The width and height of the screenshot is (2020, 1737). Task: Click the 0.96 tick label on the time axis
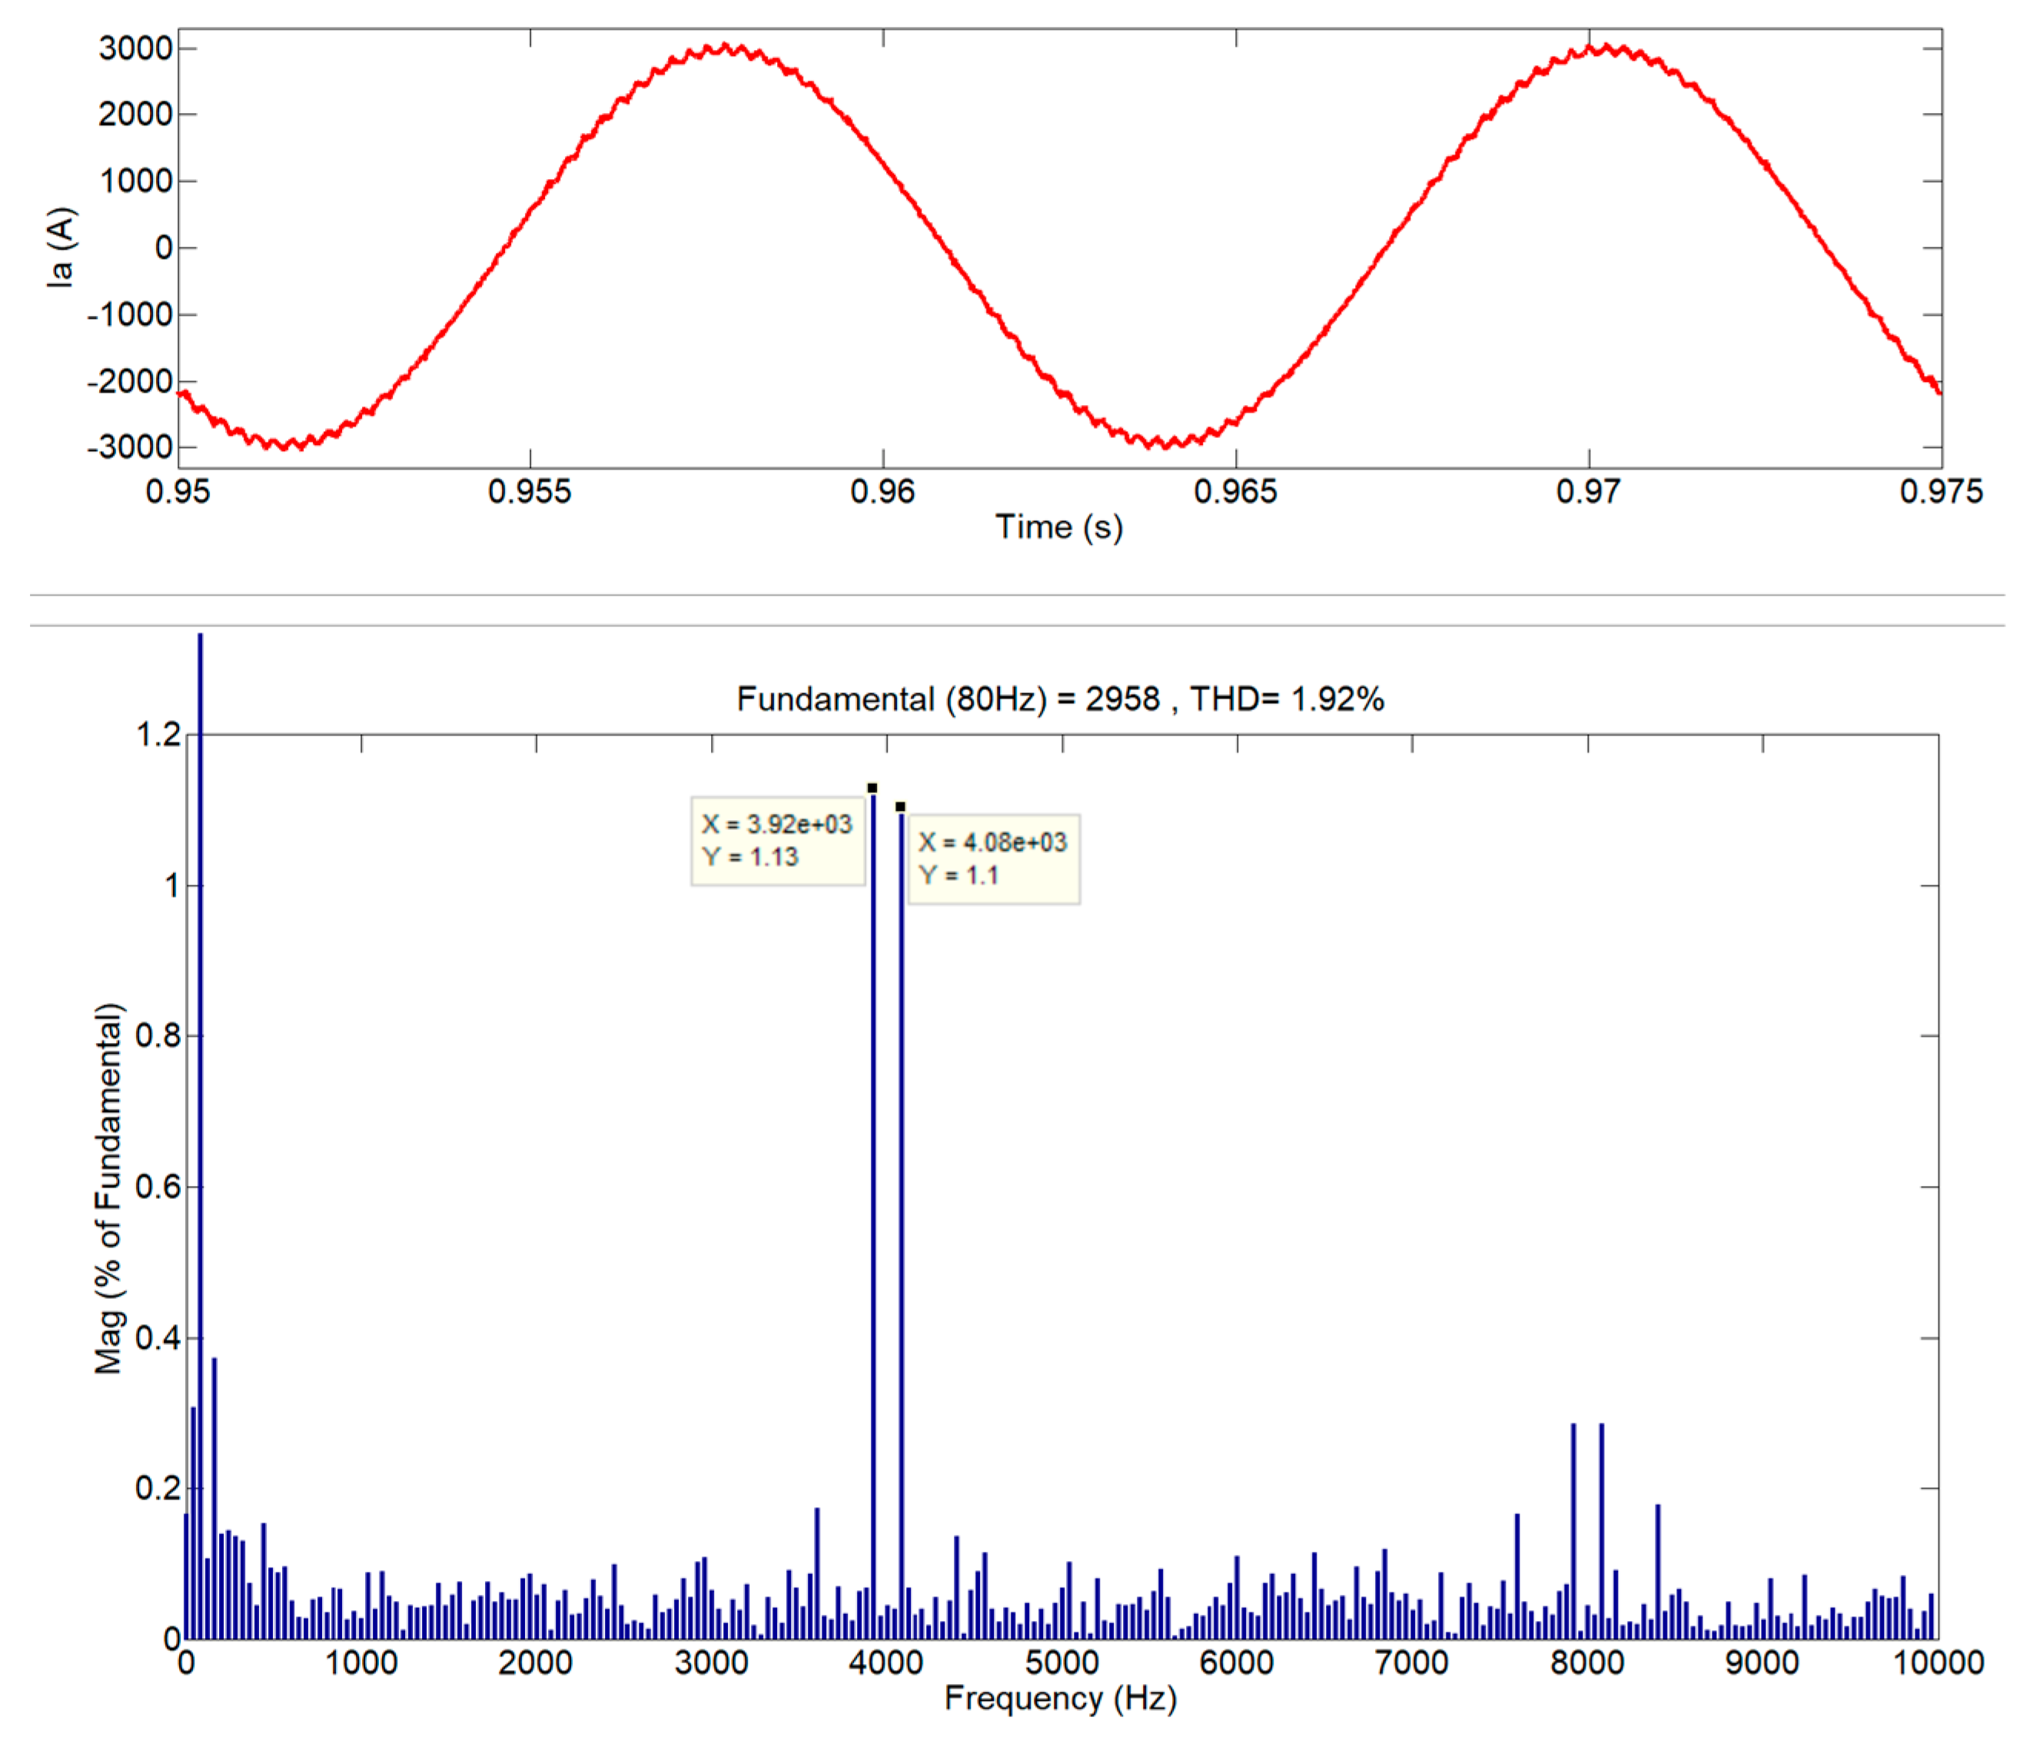883,490
